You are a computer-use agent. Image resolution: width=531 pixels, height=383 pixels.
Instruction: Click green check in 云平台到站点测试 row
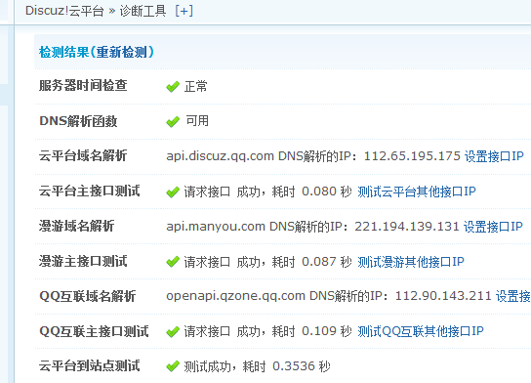pyautogui.click(x=173, y=366)
